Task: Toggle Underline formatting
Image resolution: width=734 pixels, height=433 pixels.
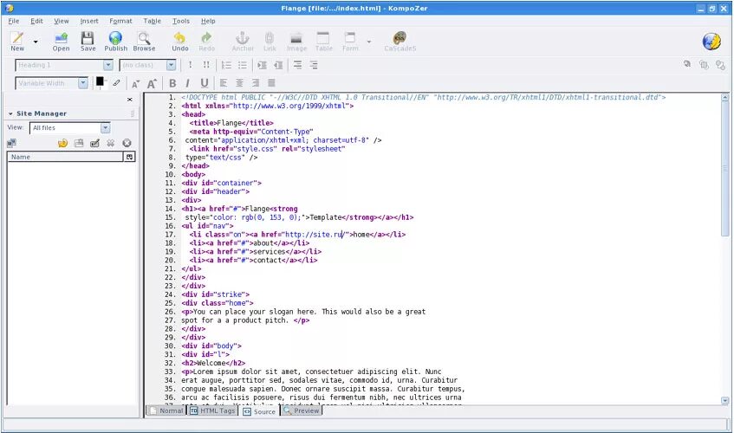Action: tap(205, 83)
